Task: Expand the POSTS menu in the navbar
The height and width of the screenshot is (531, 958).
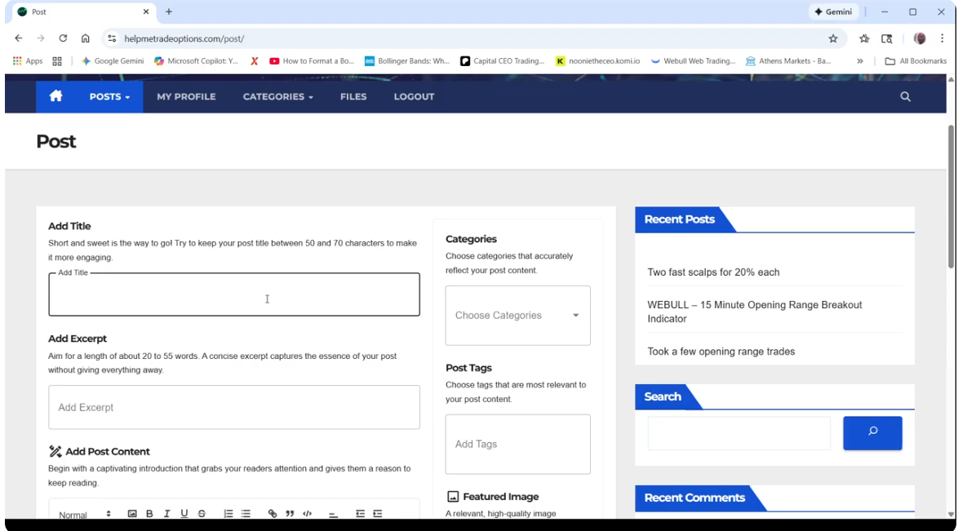Action: (109, 96)
